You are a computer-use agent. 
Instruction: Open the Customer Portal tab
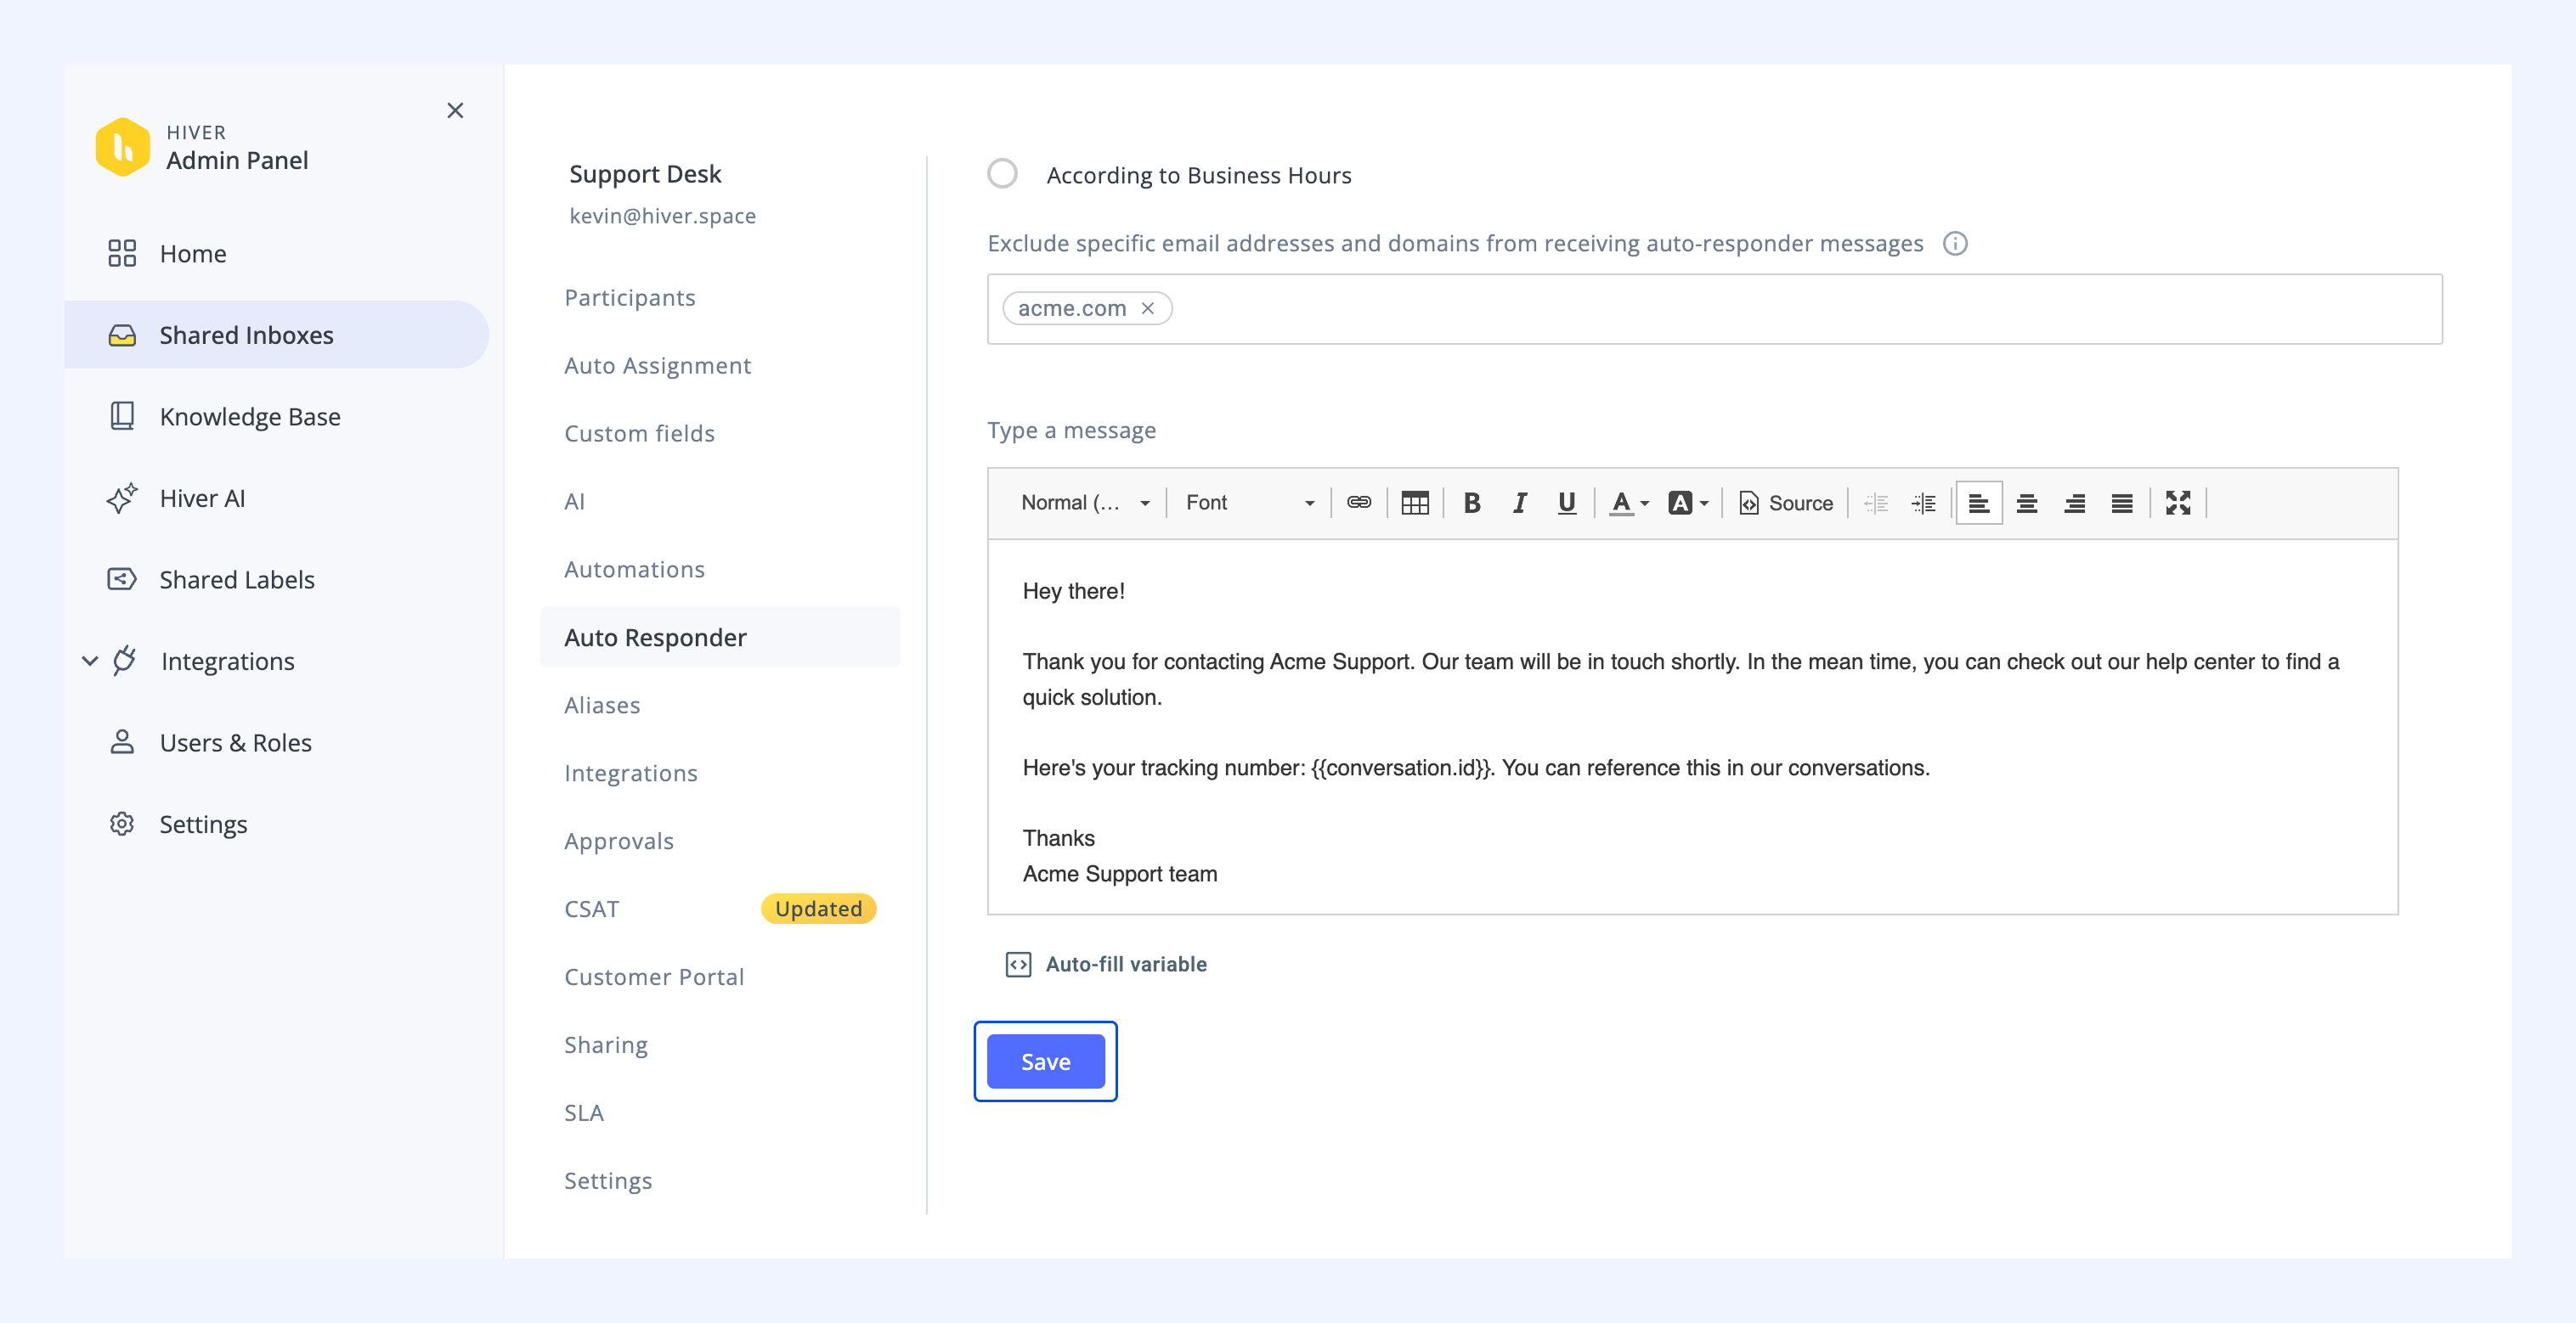[x=654, y=977]
